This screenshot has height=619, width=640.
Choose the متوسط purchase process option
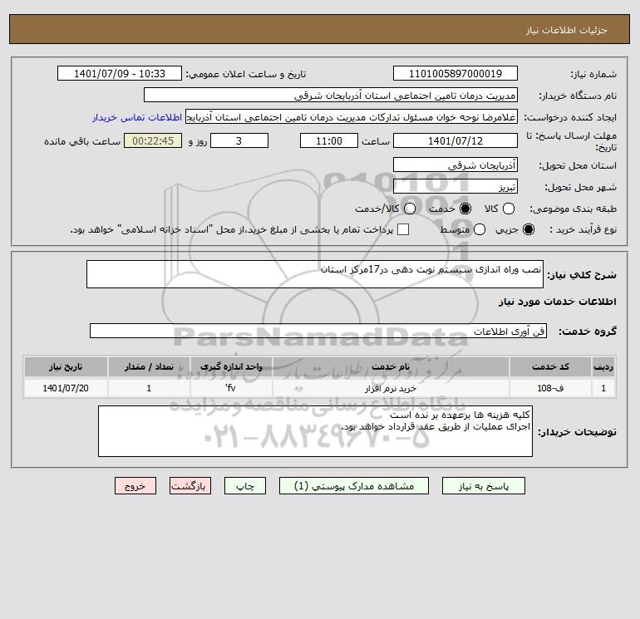tap(480, 229)
